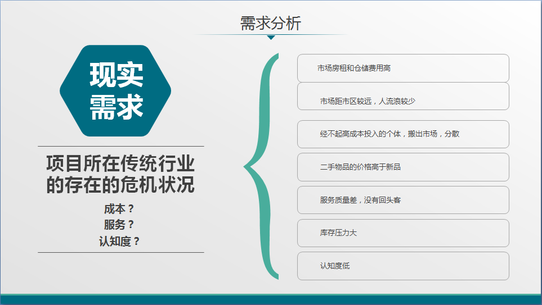
Task: Select the box 经不起高成本投入的个体，搬出市场，分散
Action: [403, 134]
